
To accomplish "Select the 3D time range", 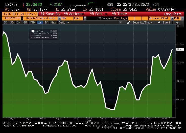I will 12,22.
